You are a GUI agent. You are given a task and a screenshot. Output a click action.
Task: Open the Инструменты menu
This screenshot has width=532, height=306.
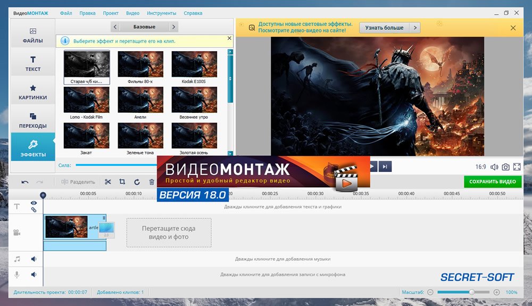click(161, 13)
